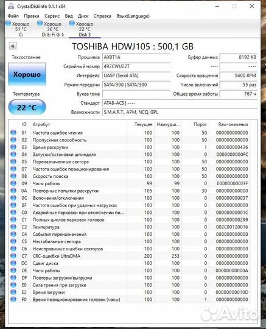Screen dimensions: 266x329
Task: Click status icon of attribute C5 Нестабильные сектора
Action: tap(13, 241)
